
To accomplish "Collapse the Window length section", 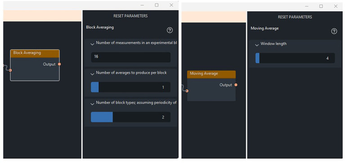I will point(256,45).
